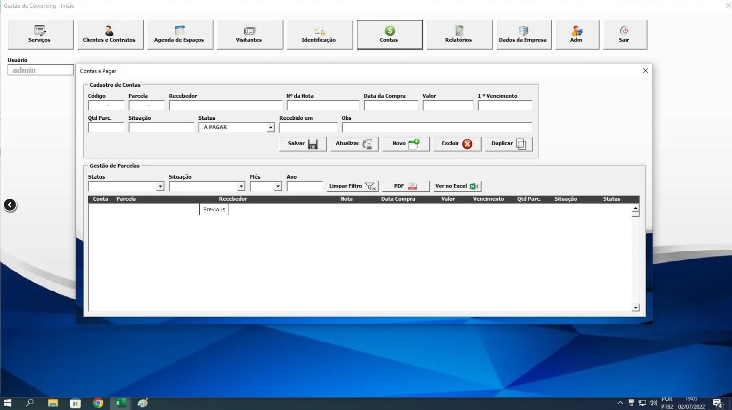This screenshot has height=410, width=732.
Task: Expand the Mês filter dropdown
Action: (x=278, y=186)
